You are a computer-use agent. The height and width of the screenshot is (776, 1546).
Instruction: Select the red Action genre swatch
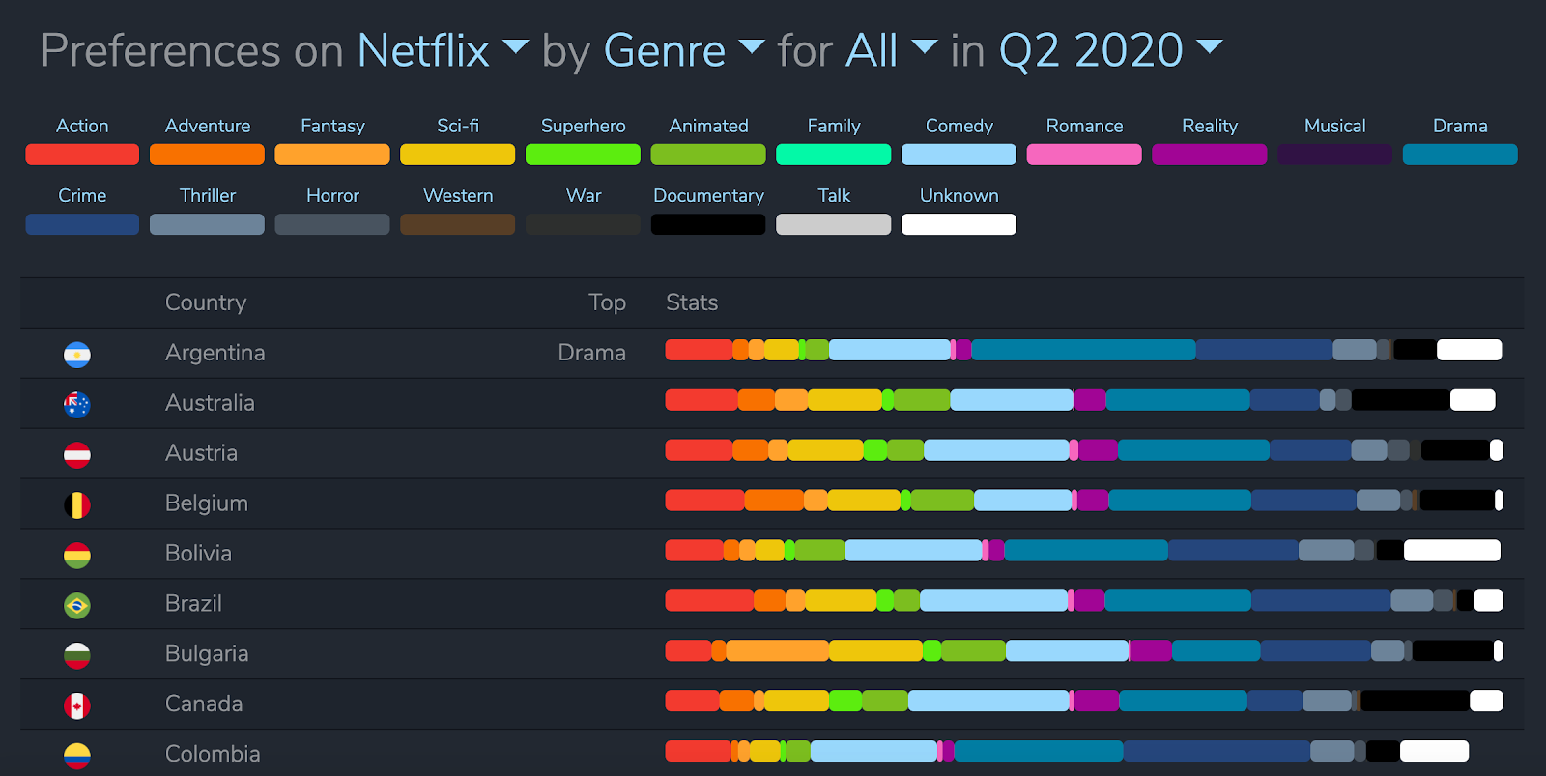[x=82, y=155]
